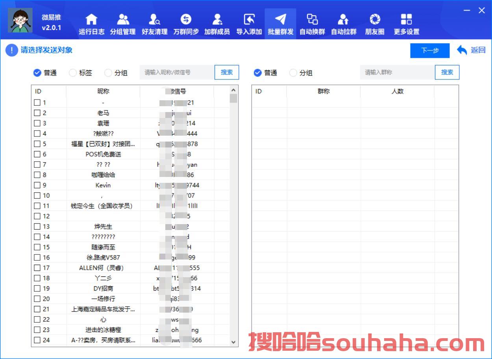Click the 下一步 next button
The width and height of the screenshot is (492, 359).
[430, 51]
